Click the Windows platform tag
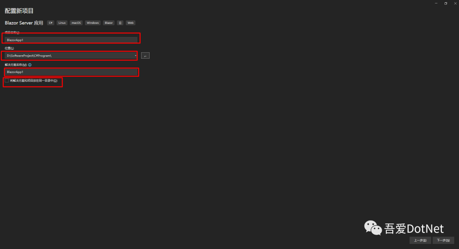Image resolution: width=459 pixels, height=249 pixels. 93,23
